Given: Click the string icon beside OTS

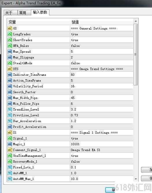Looking at the screenshot, I should (10, 69).
